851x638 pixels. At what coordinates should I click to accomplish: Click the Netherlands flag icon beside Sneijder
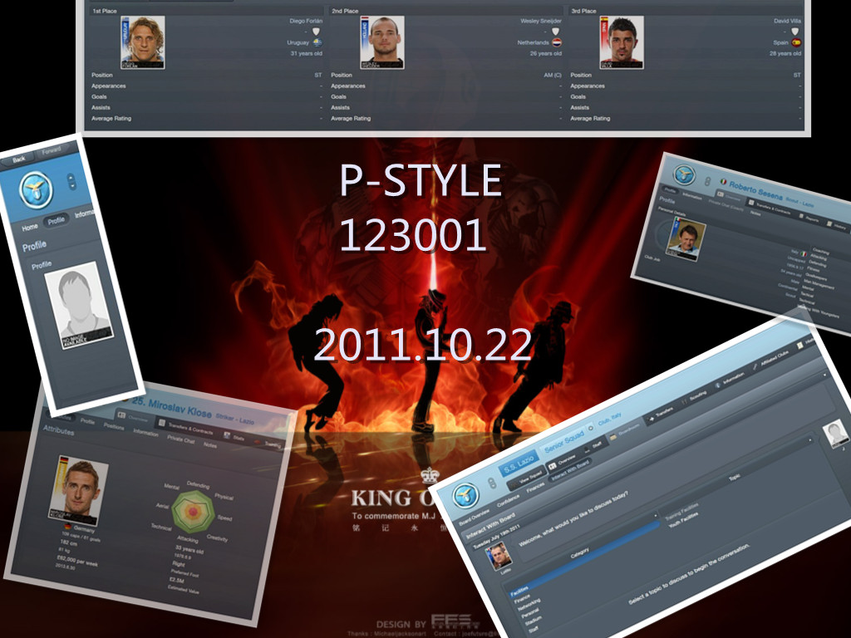[557, 42]
